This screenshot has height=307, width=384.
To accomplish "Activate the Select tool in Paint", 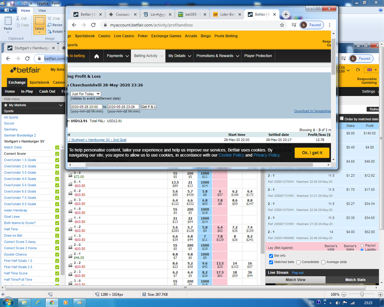I will tap(39, 25).
